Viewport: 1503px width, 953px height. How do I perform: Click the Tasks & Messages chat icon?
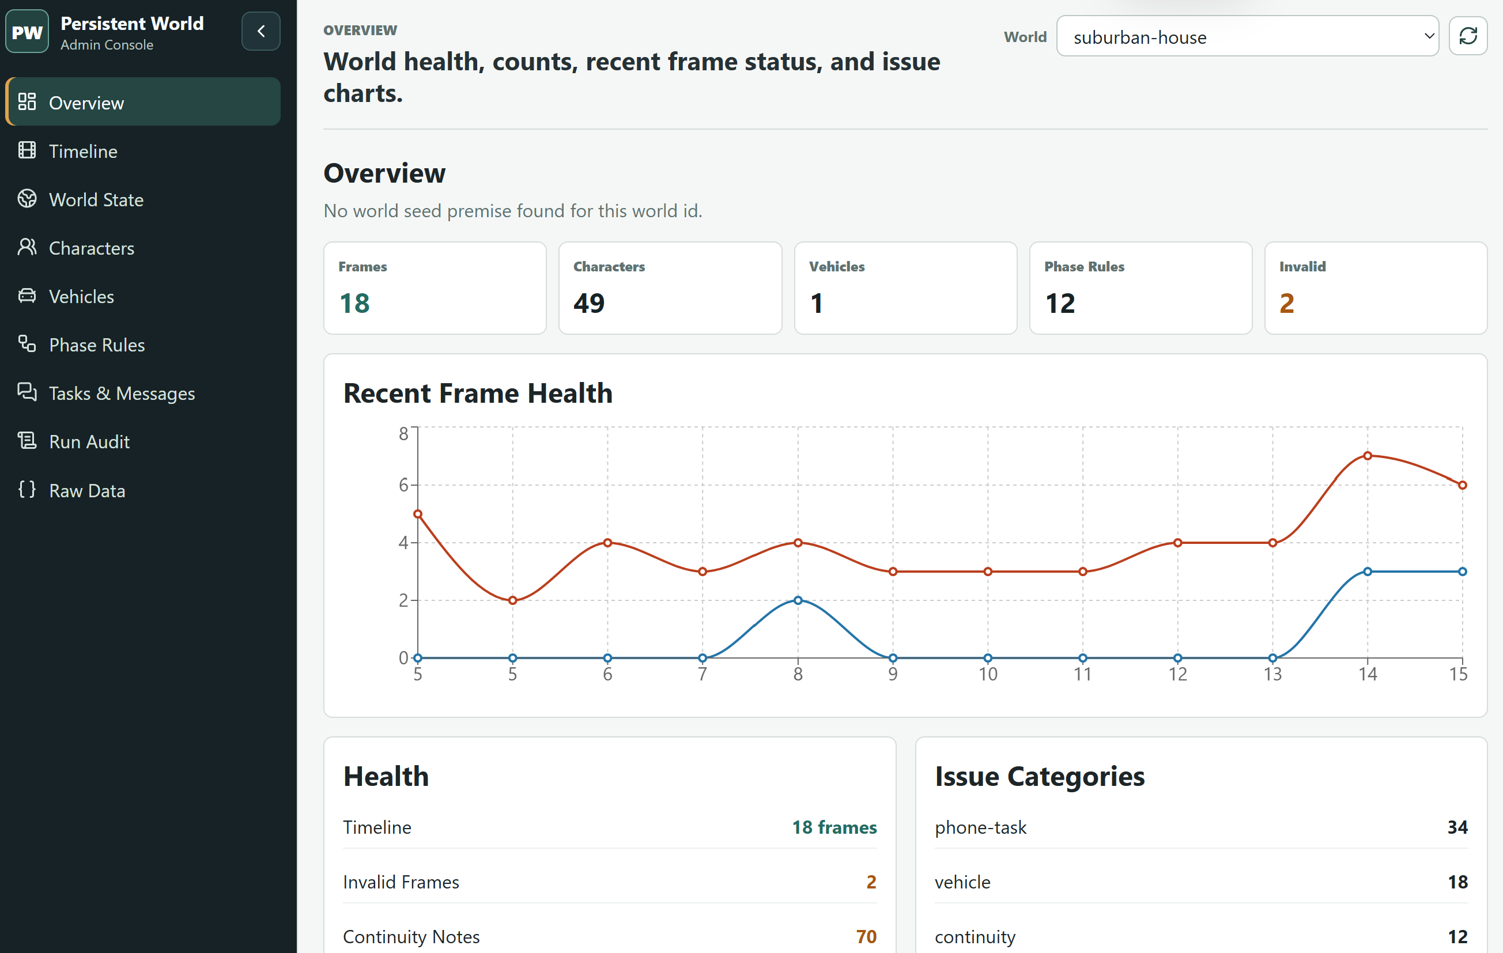coord(27,392)
